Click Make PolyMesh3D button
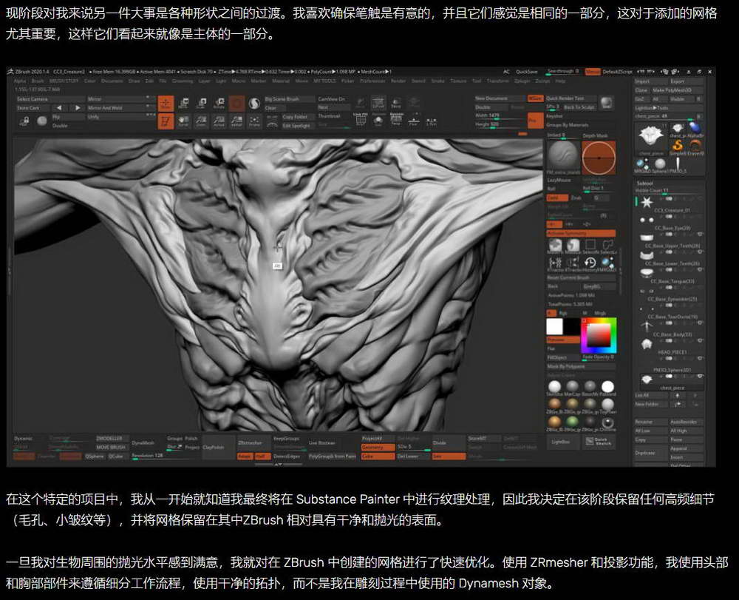 (677, 90)
